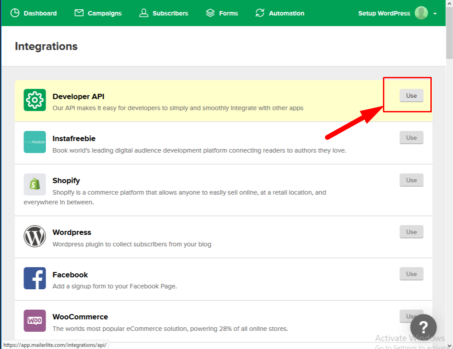Image resolution: width=453 pixels, height=349 pixels.
Task: Click the Facebook logo icon
Action: (35, 278)
